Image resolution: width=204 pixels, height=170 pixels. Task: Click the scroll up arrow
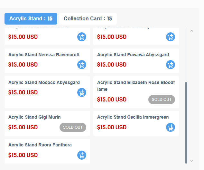[191, 31]
